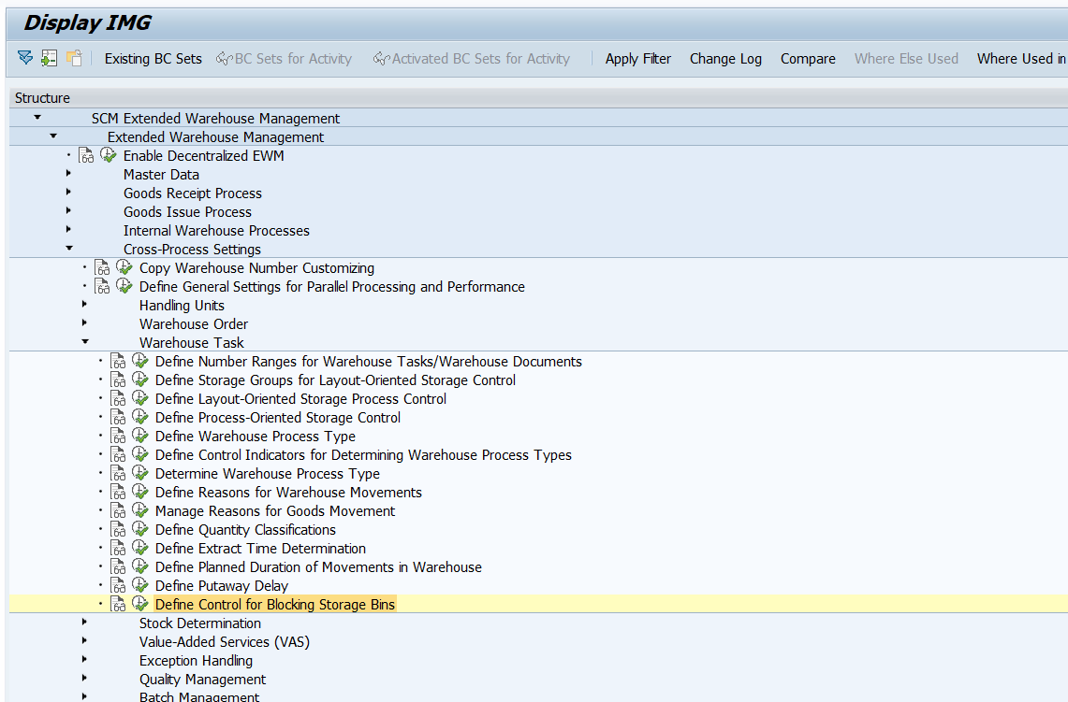Image resolution: width=1068 pixels, height=702 pixels.
Task: Click Existing BC Sets button
Action: (154, 59)
